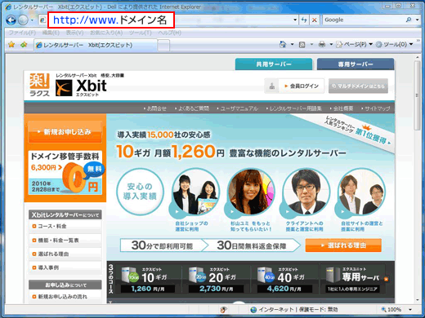Click the Refresh page icon
The height and width of the screenshot is (318, 425).
pyautogui.click(x=304, y=20)
